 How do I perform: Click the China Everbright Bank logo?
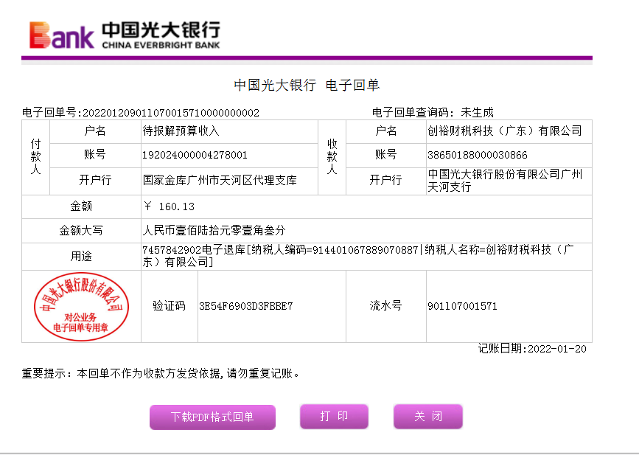click(125, 35)
